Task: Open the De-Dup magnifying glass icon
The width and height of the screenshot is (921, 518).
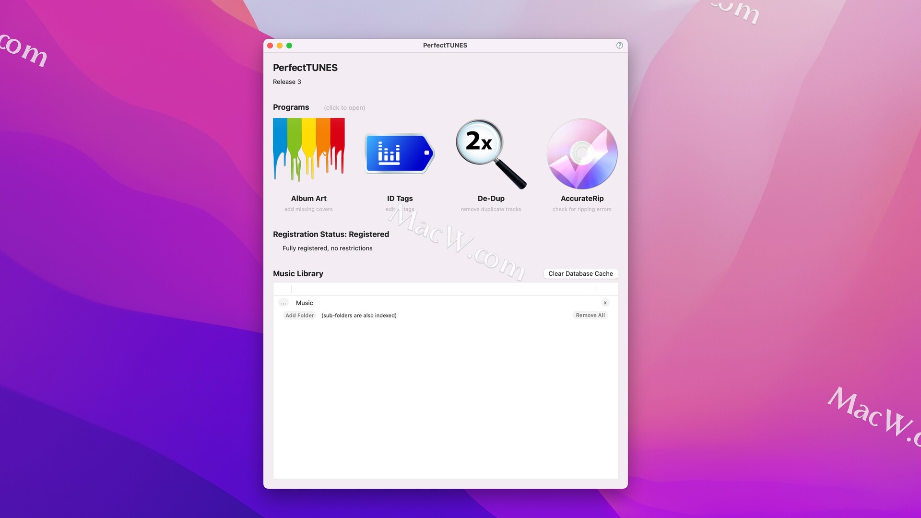Action: 491,154
